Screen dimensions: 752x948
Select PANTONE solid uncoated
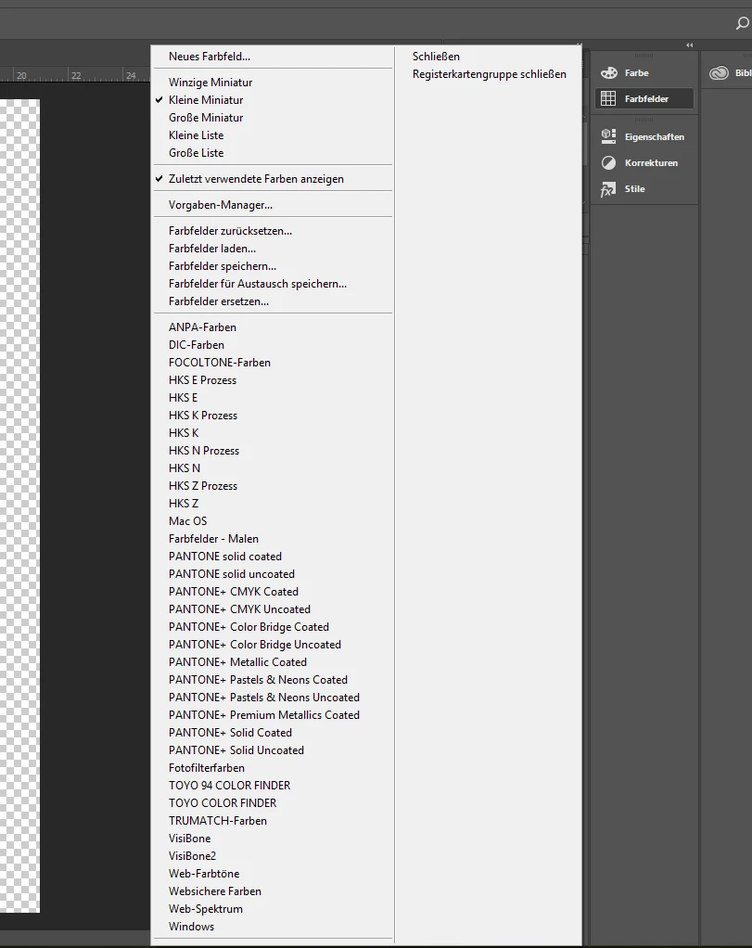[232, 574]
